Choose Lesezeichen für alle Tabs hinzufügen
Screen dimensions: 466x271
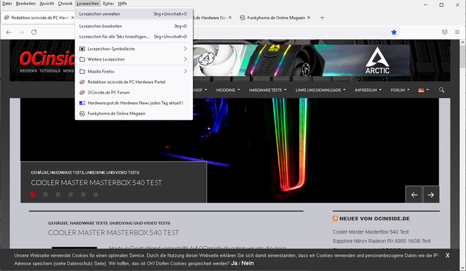pyautogui.click(x=134, y=37)
